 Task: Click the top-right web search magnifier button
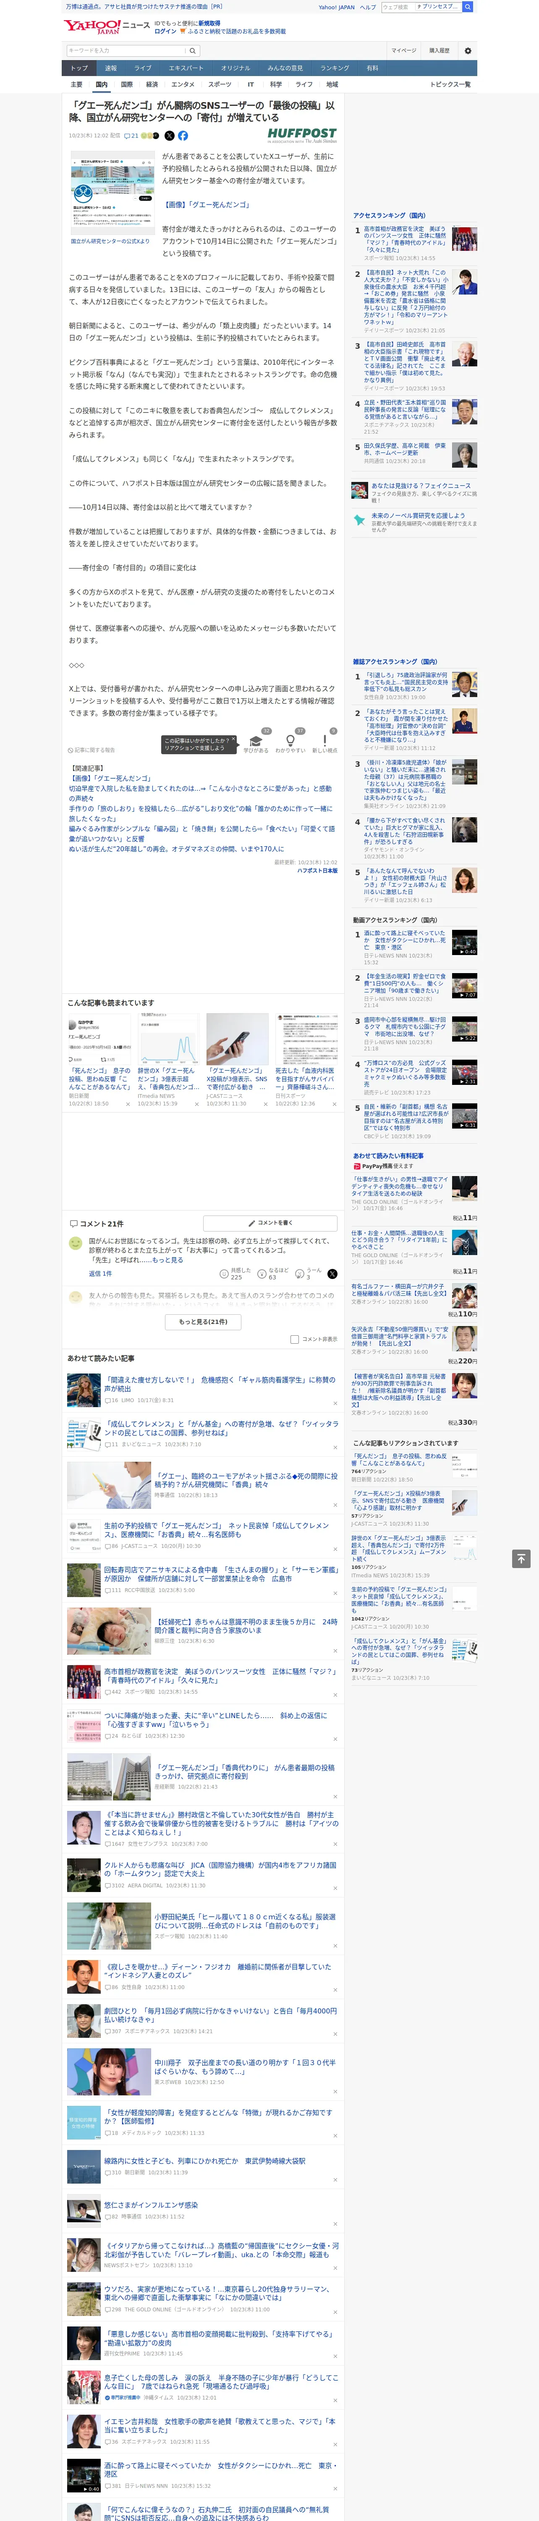[468, 7]
